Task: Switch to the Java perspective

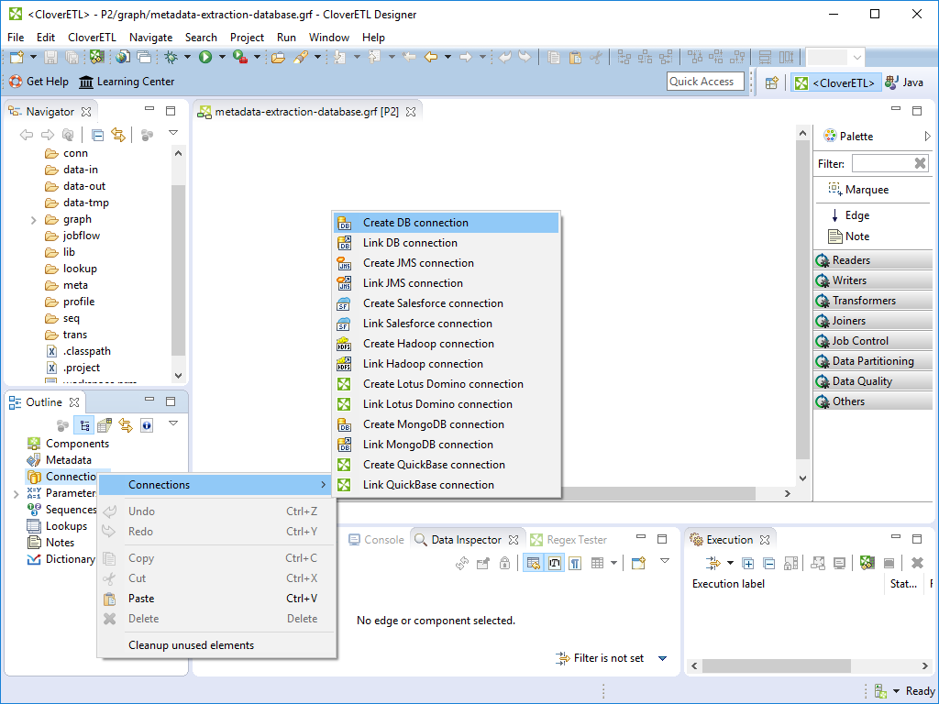Action: (x=904, y=82)
